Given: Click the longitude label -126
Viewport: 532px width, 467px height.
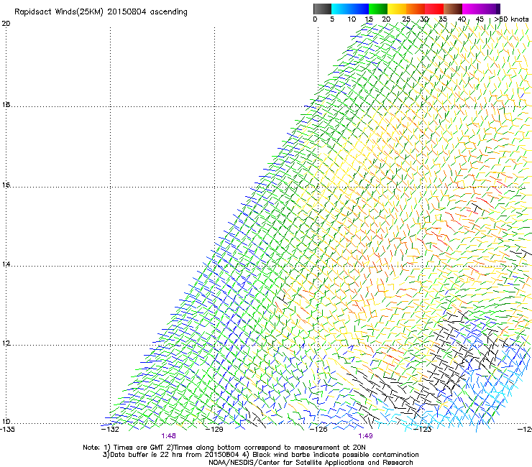Looking at the screenshot, I should (x=318, y=429).
